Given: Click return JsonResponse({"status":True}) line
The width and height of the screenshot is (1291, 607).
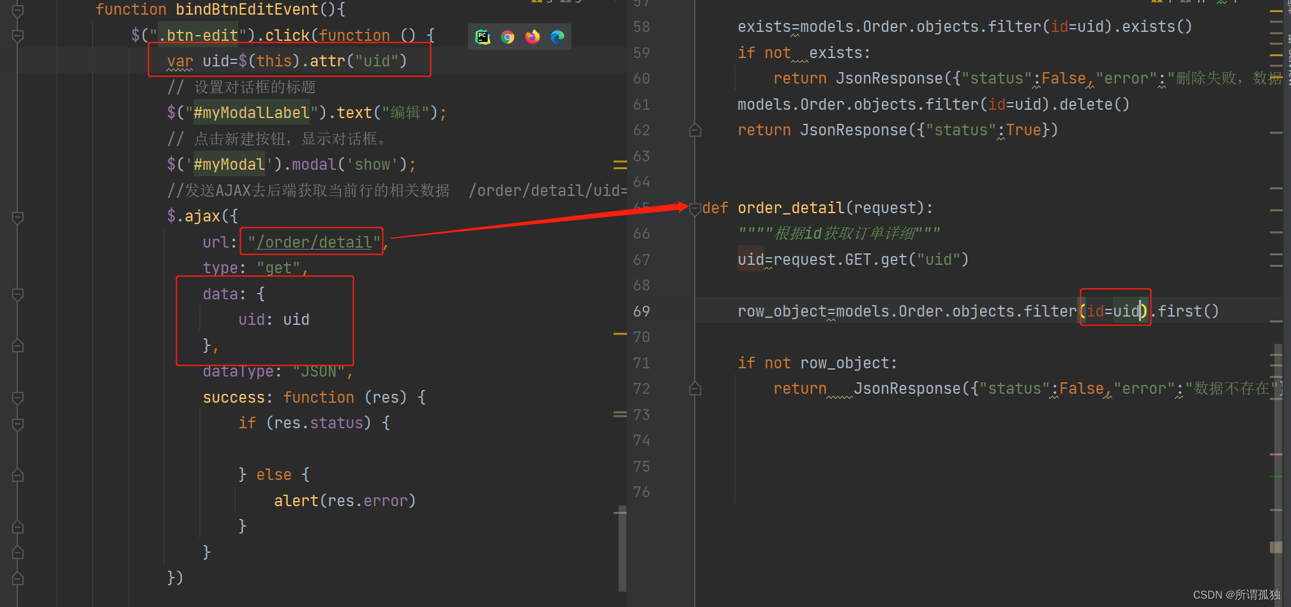Looking at the screenshot, I should pos(898,130).
